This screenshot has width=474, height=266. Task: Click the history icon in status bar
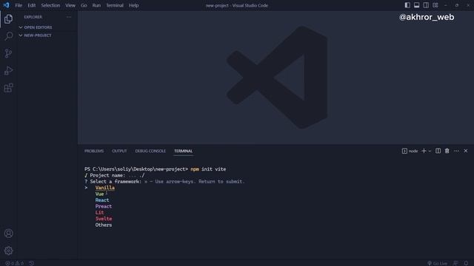click(31, 263)
